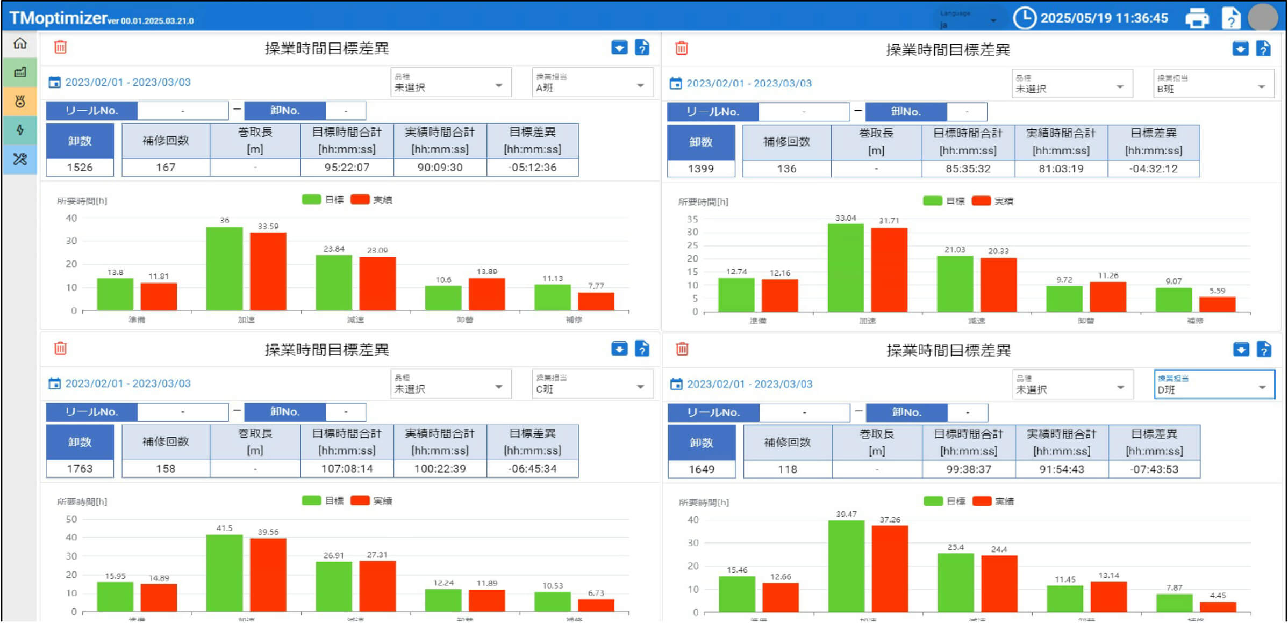Viewport: 1288px width, 623px height.
Task: Select the energy (lightning) icon in the sidebar
Action: [x=19, y=131]
